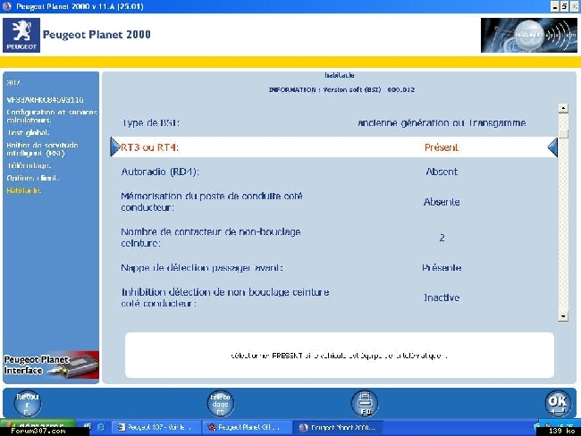Open Options client in the sidebar
Screen dimensions: 581x436
pos(32,178)
